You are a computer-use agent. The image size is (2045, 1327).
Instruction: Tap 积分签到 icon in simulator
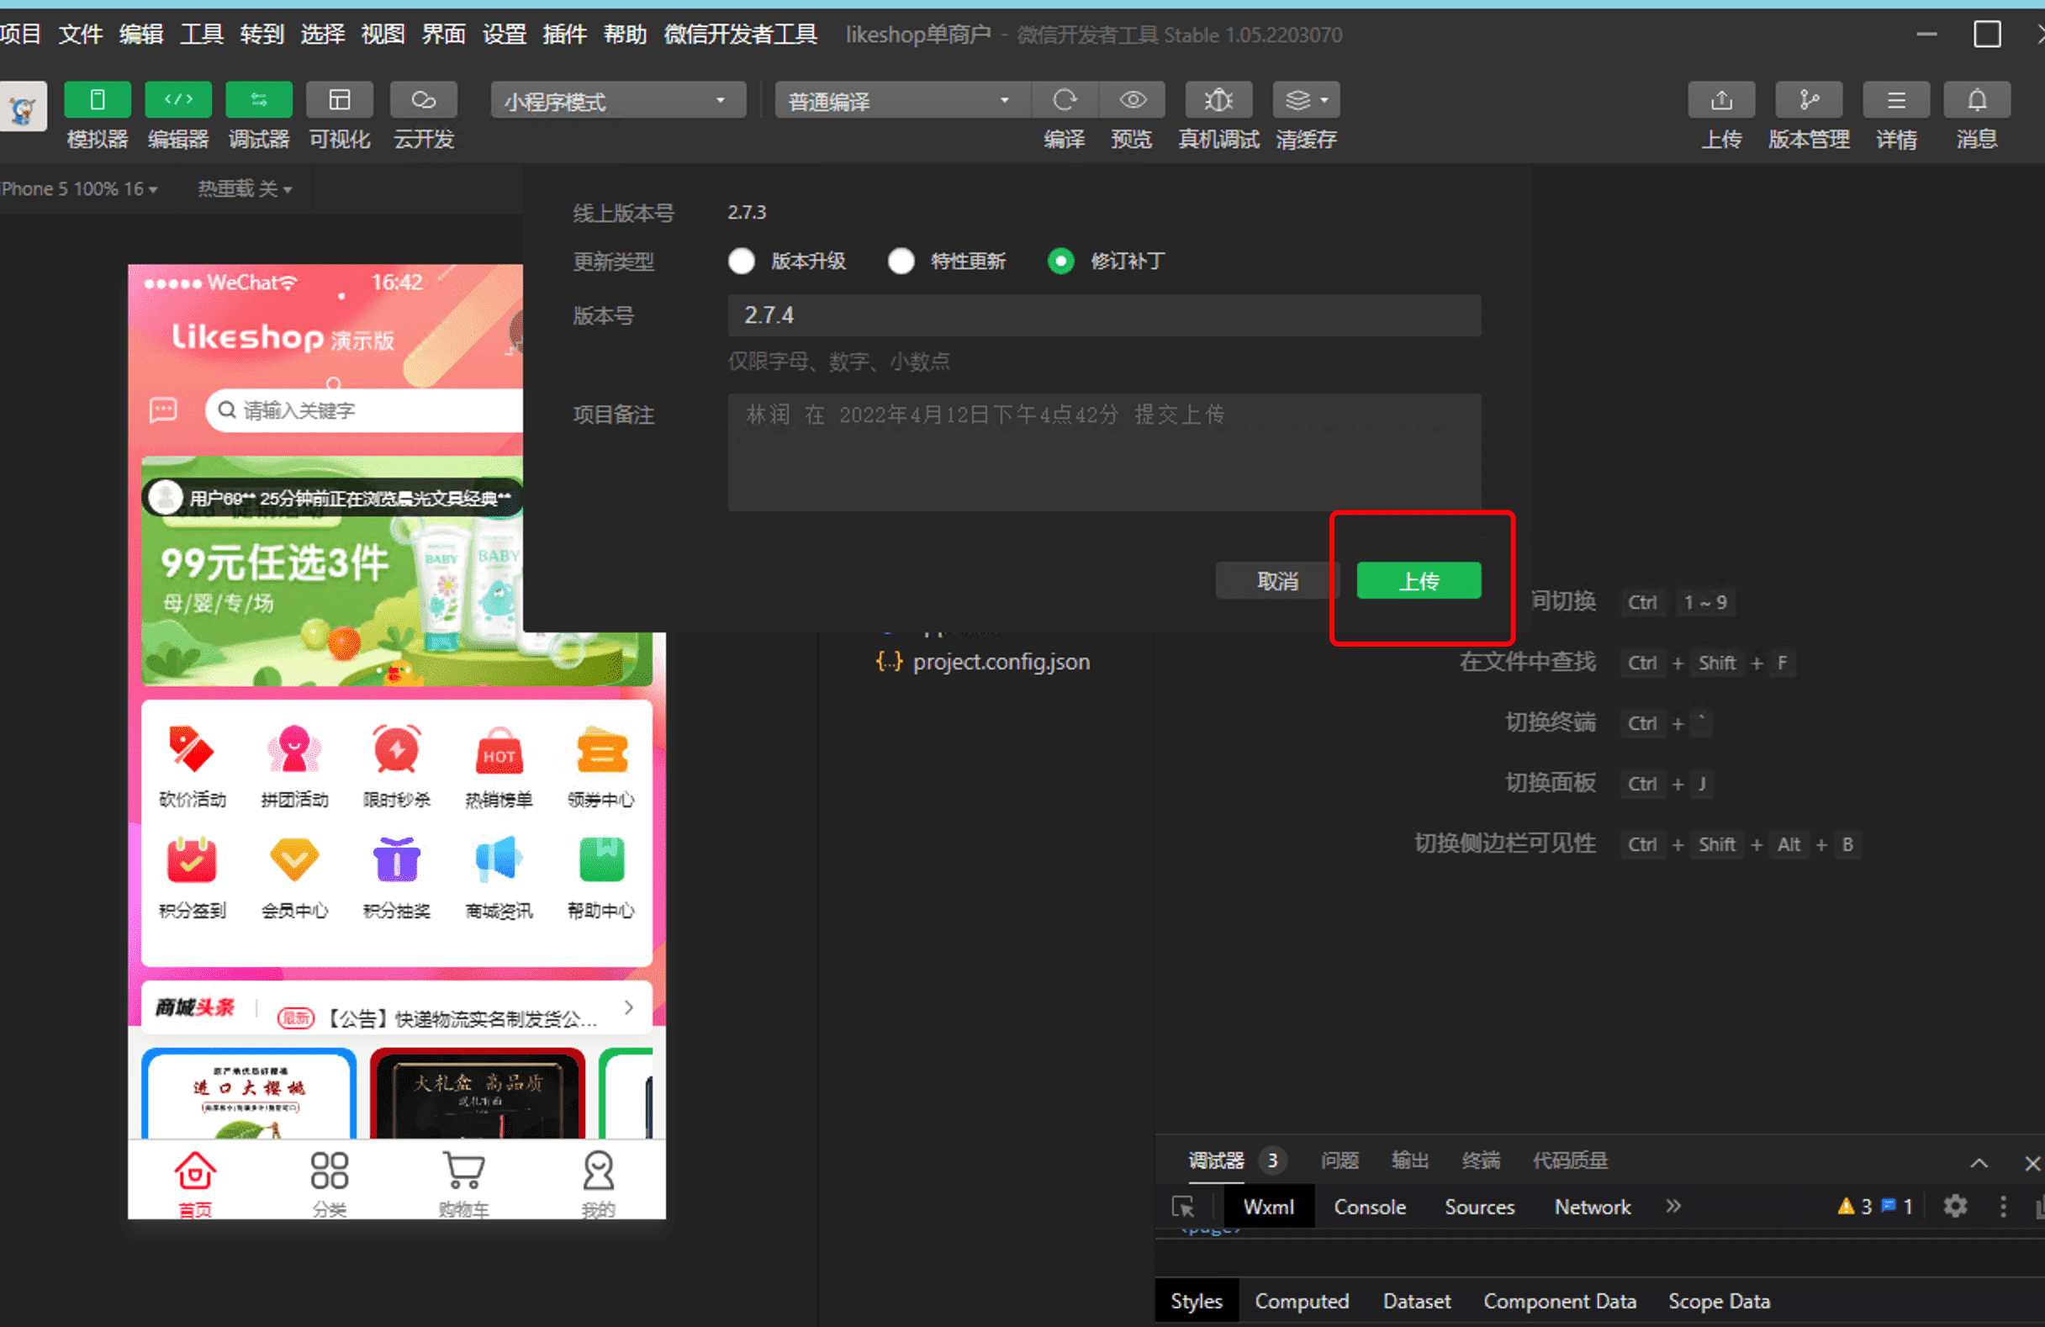pyautogui.click(x=192, y=859)
